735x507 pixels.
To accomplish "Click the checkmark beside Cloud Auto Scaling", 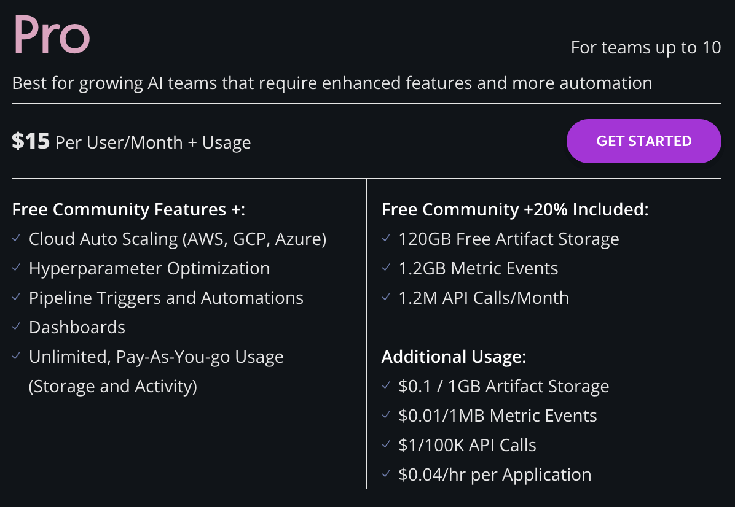I will pos(16,239).
